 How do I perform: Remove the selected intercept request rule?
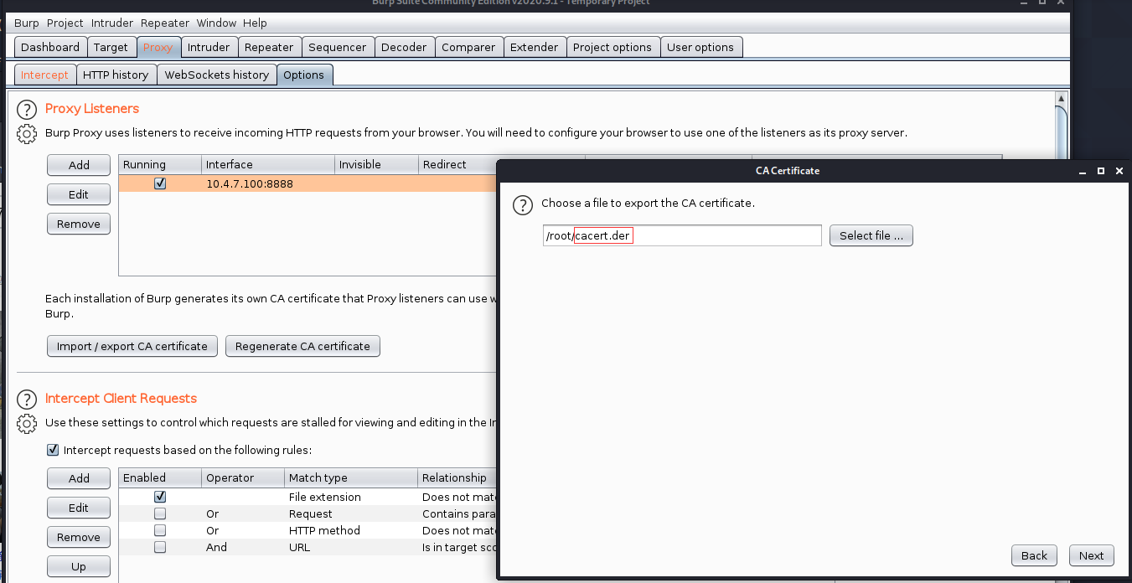pos(79,537)
